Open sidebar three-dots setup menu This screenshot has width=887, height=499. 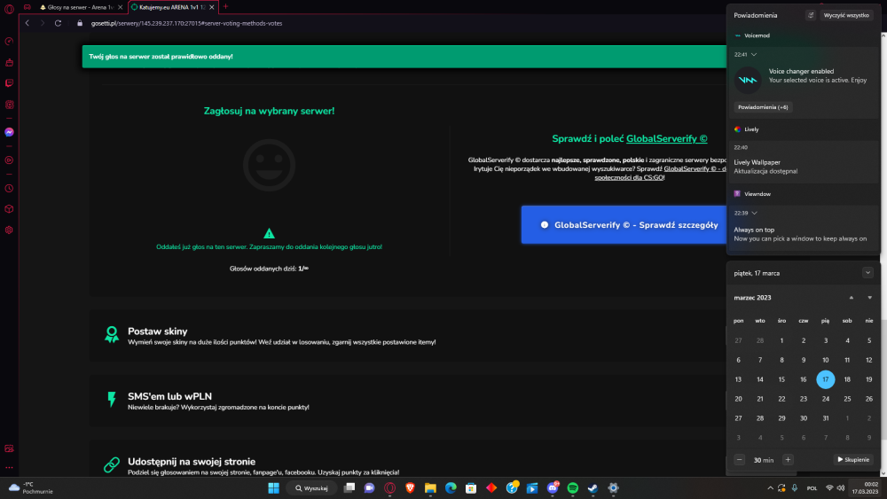click(x=9, y=468)
